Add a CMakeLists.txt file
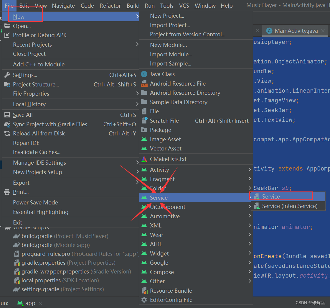This screenshot has width=330, height=308. click(x=170, y=159)
